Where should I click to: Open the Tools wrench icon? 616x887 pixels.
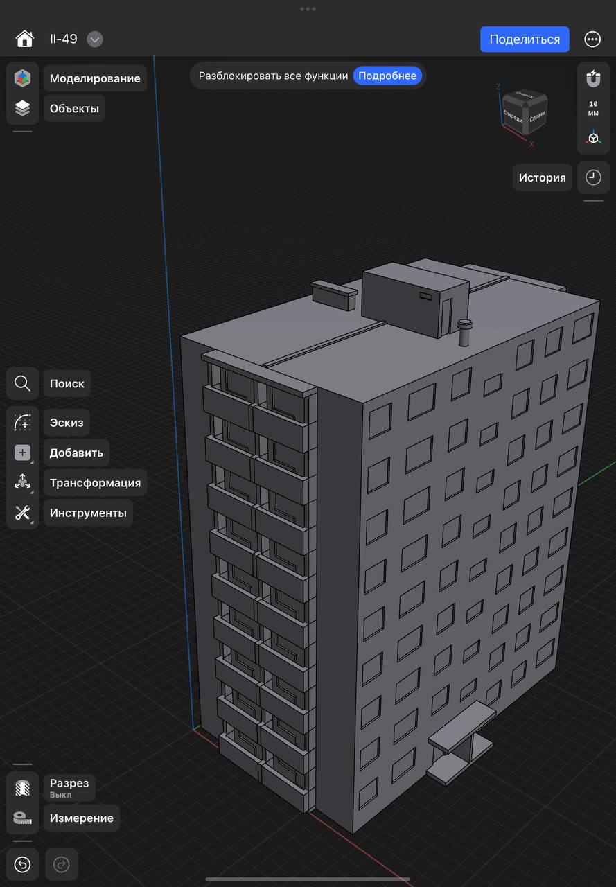click(x=22, y=513)
